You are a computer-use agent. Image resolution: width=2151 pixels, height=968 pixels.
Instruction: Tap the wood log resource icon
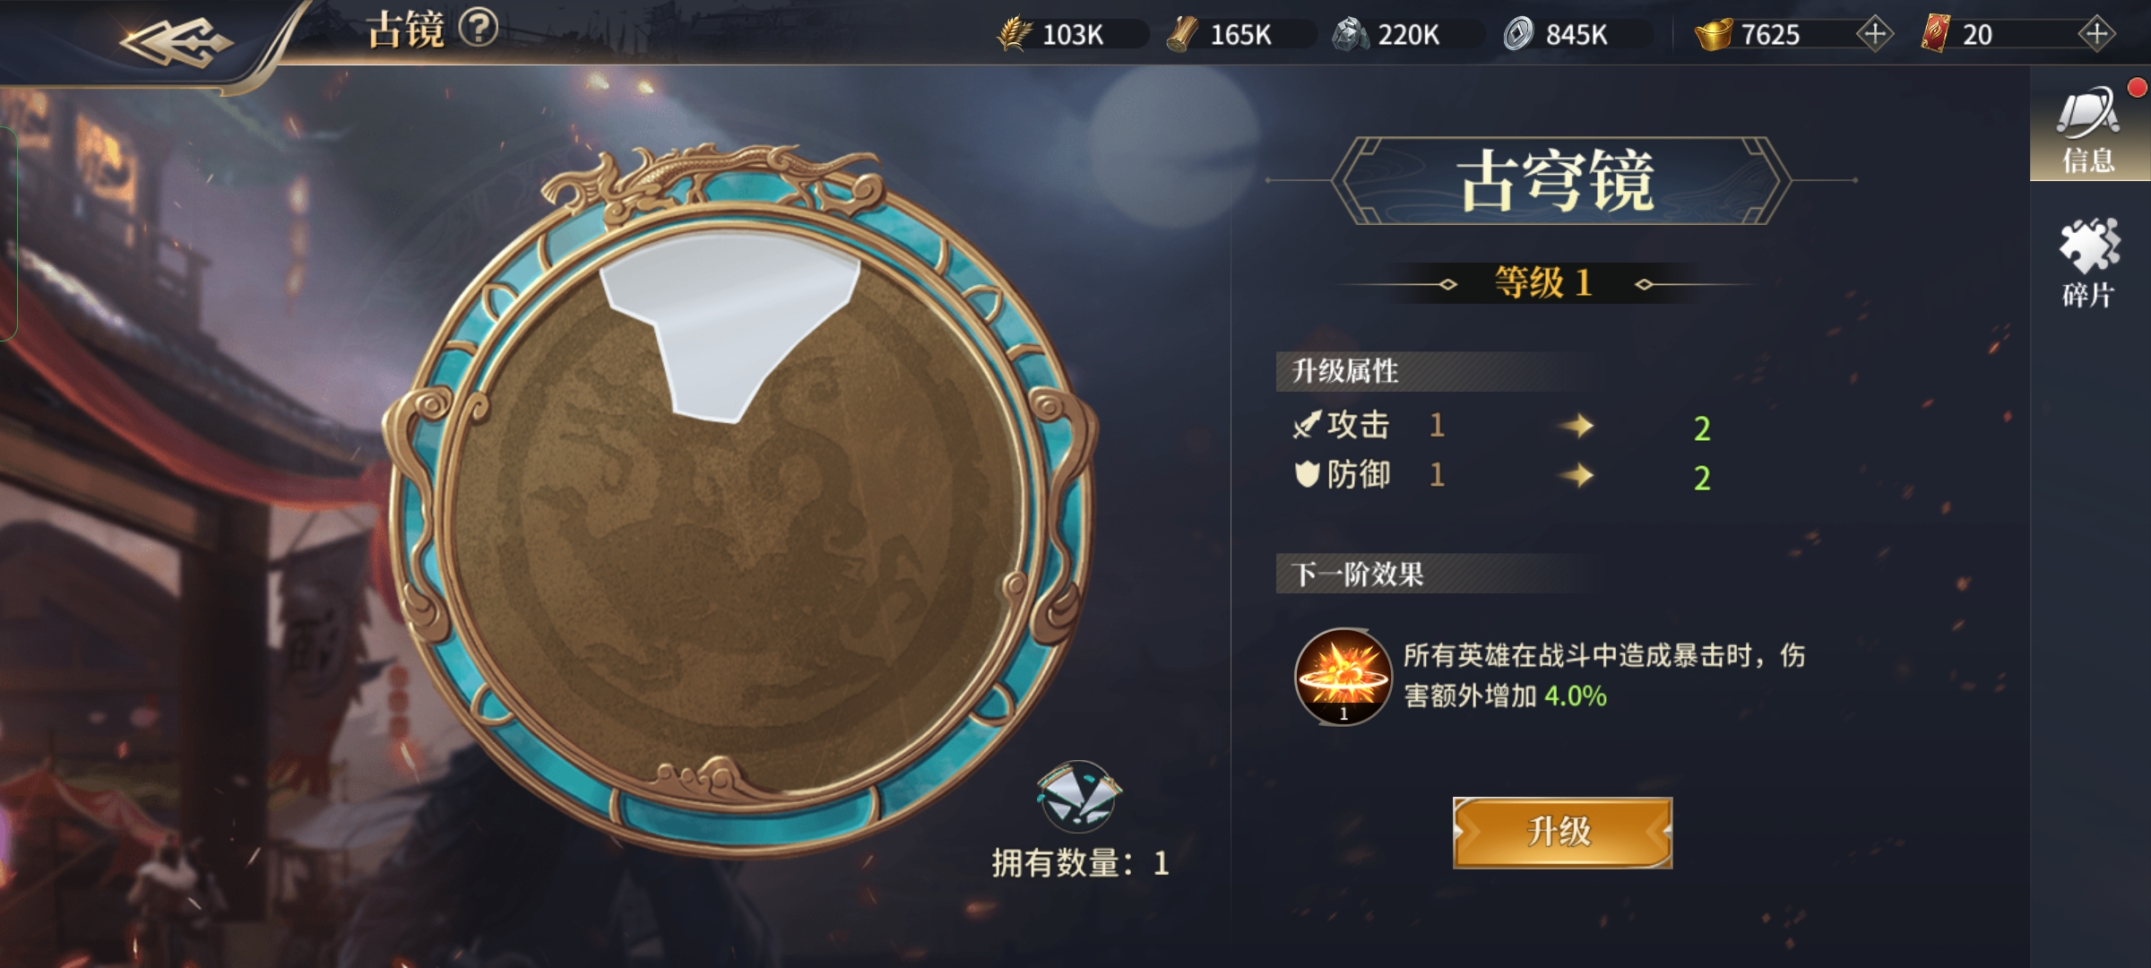click(x=1182, y=34)
